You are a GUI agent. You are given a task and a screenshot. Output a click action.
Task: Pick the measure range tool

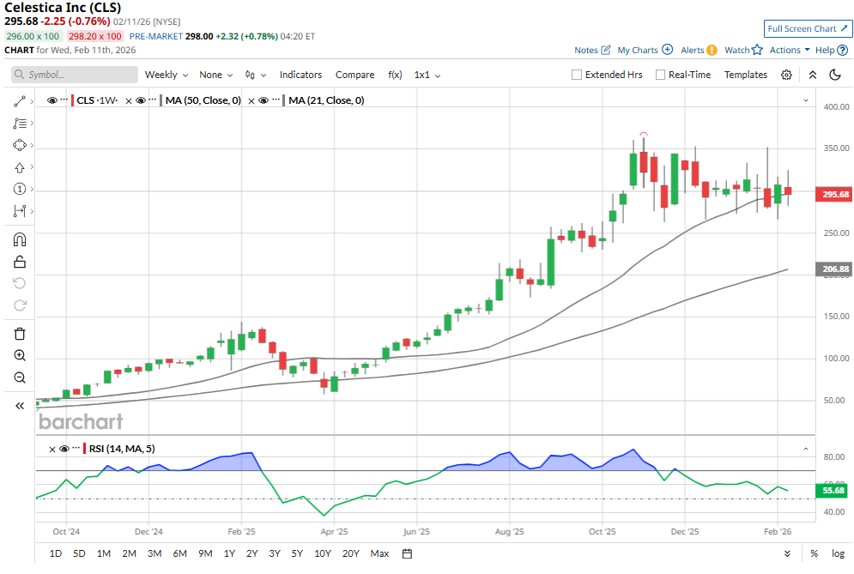click(x=20, y=211)
